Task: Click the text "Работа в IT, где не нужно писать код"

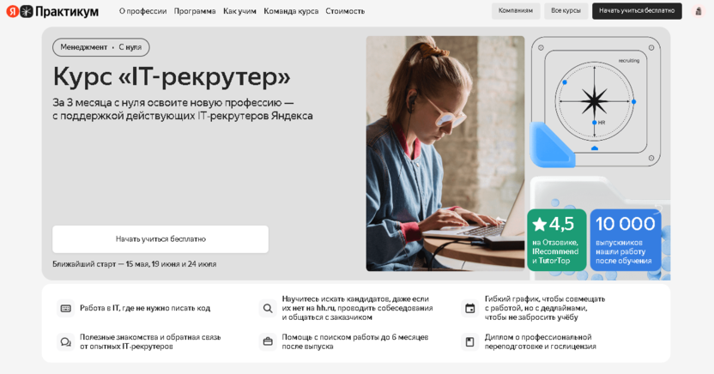Action: coord(145,308)
